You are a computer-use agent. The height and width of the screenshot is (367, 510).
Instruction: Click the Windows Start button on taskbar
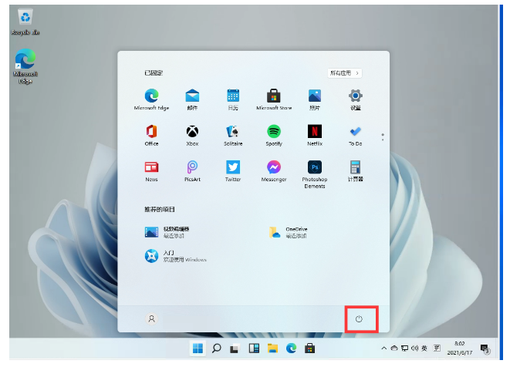tap(198, 348)
